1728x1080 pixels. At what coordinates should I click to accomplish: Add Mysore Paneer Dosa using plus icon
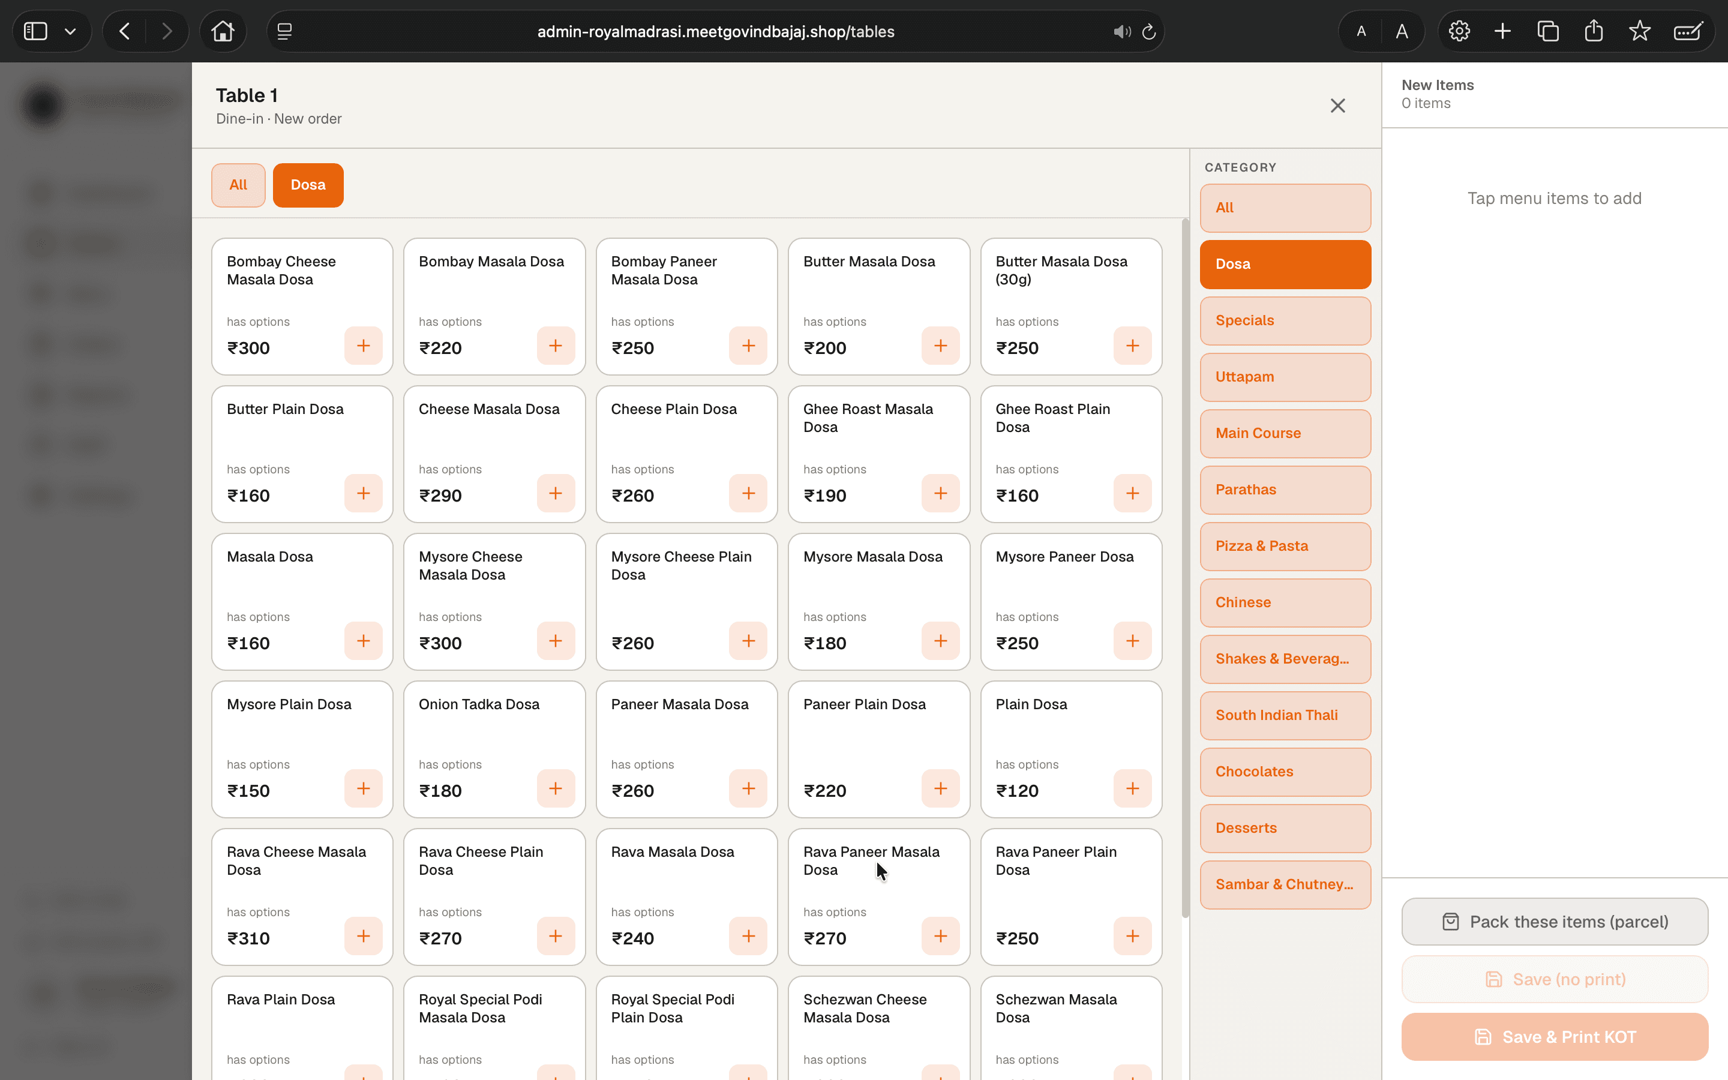pos(1132,641)
